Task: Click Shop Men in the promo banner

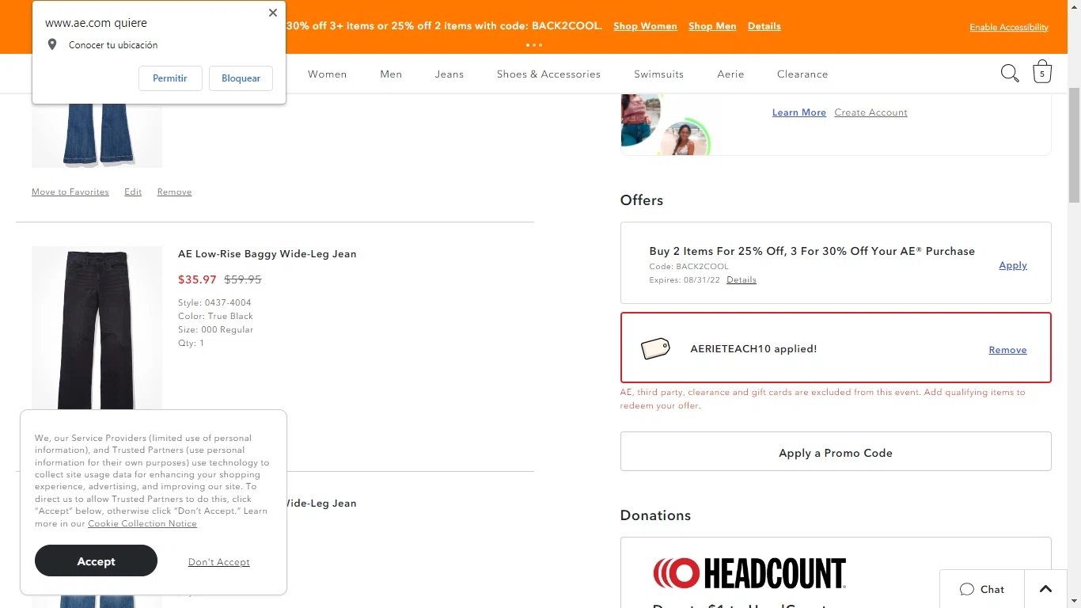Action: (712, 26)
